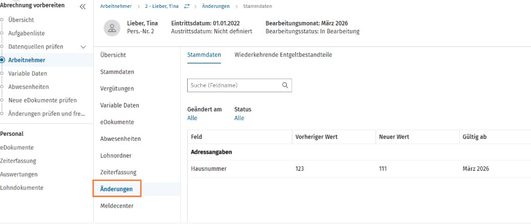Switch to Stammdaten tab

(204, 55)
